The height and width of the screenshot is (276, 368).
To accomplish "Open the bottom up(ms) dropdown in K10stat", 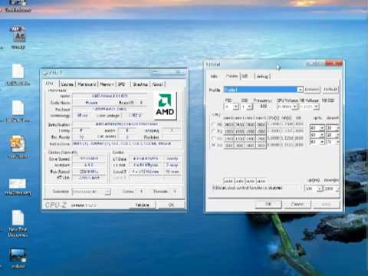I will [314, 189].
